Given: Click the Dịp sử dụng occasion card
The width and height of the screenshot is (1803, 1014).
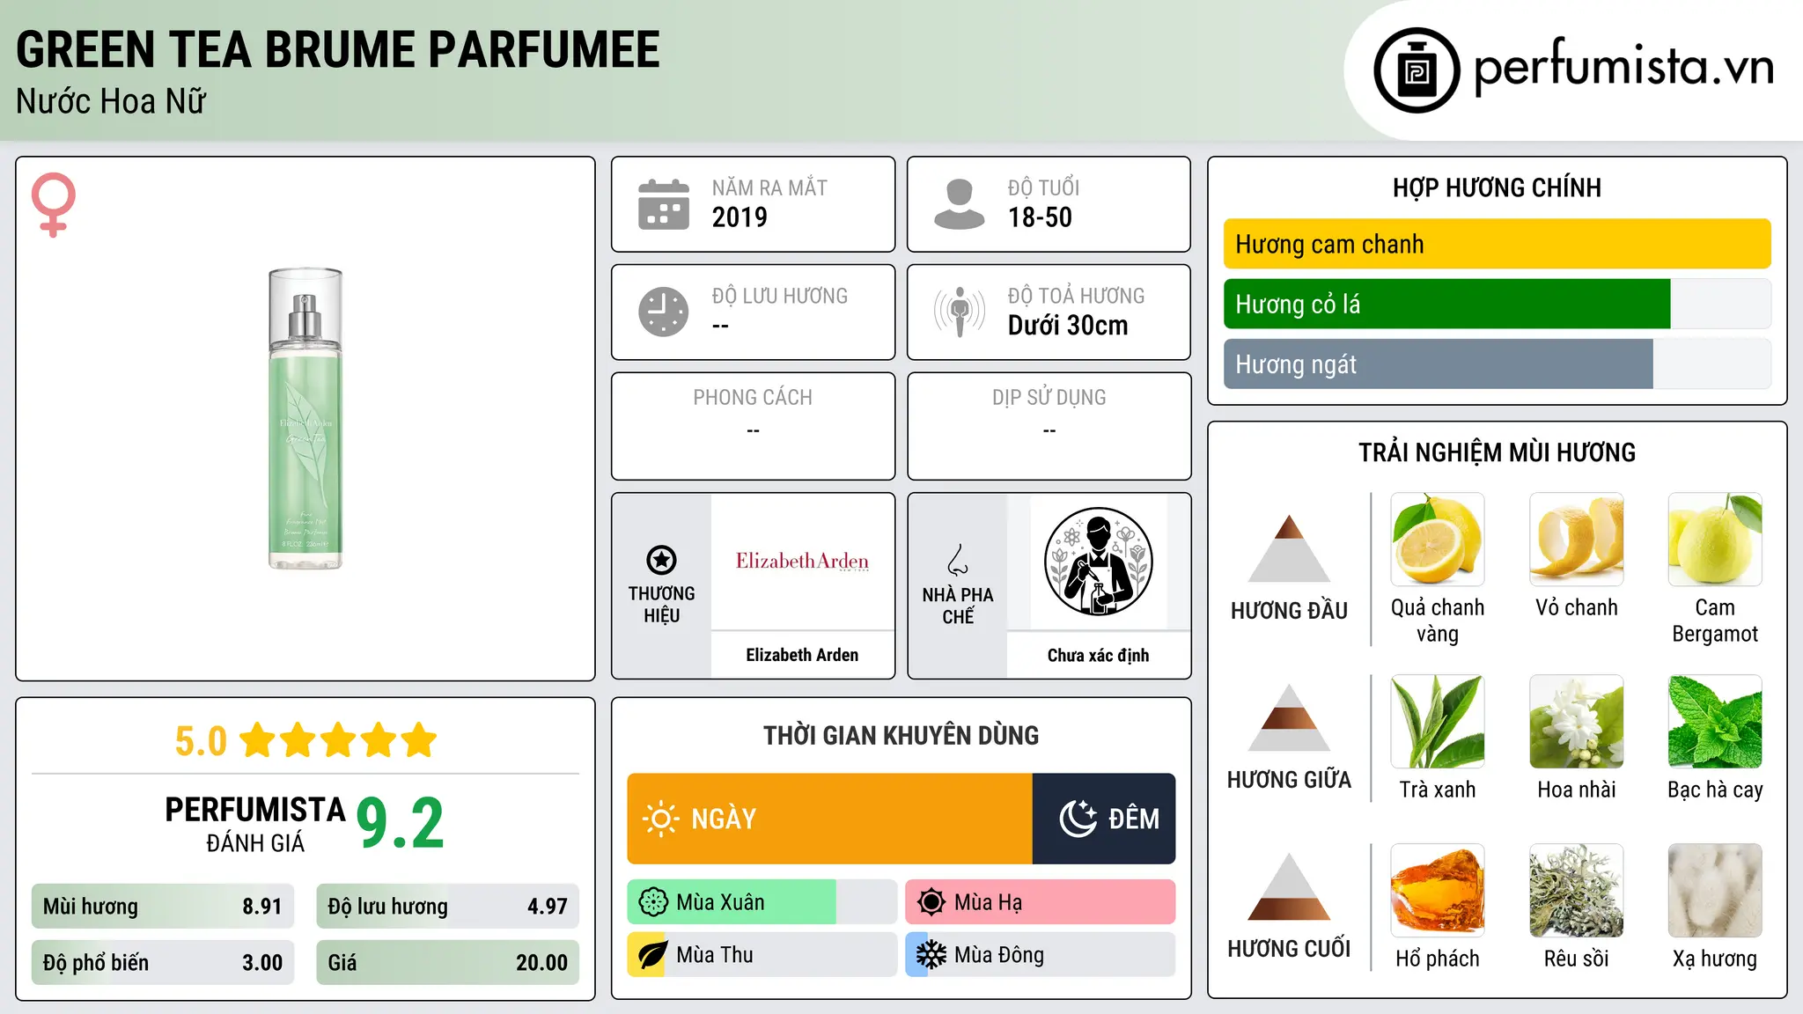Looking at the screenshot, I should click(x=1049, y=426).
